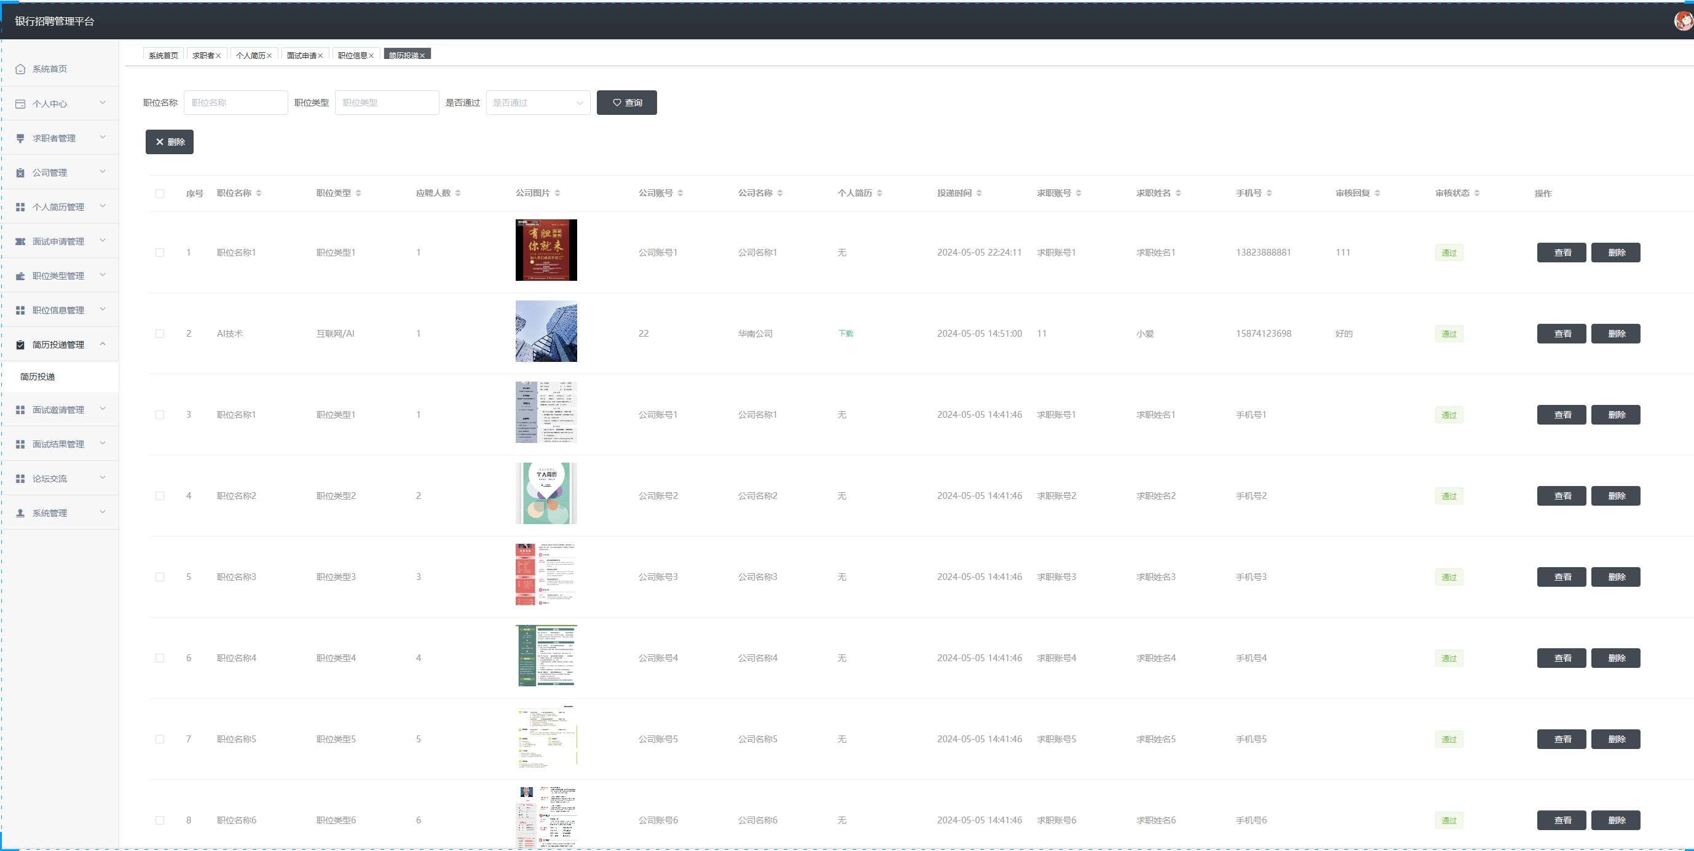Click the 系统管理 user icon
Screen dimensions: 1694x851
point(20,513)
